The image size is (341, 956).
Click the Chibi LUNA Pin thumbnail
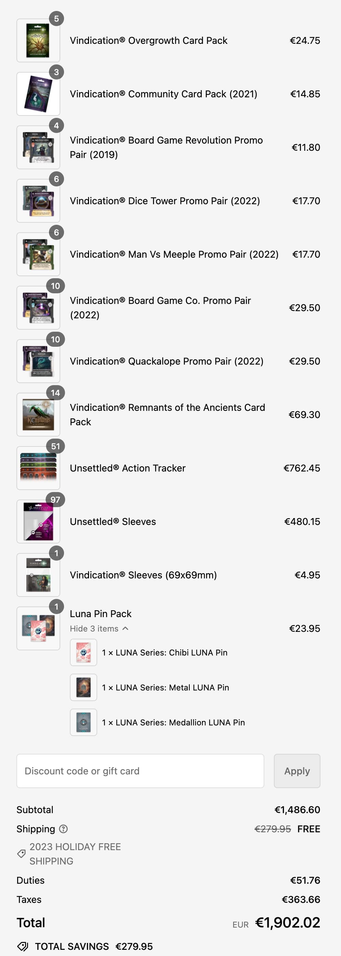(x=84, y=652)
